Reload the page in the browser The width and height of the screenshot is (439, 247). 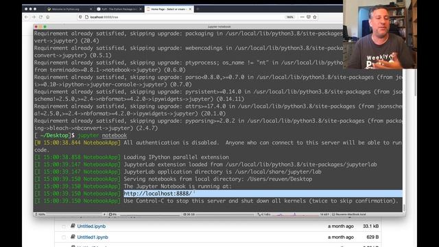point(41,17)
